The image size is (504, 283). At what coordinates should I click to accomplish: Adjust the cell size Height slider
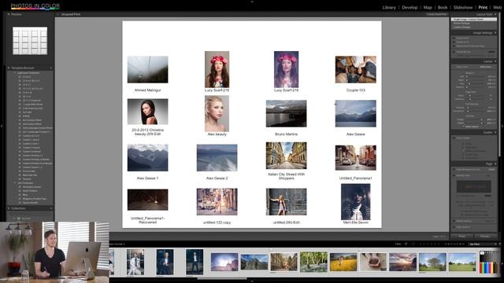pos(481,119)
